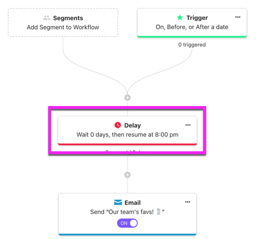Open the Email card's three-dot menu

(x=188, y=202)
